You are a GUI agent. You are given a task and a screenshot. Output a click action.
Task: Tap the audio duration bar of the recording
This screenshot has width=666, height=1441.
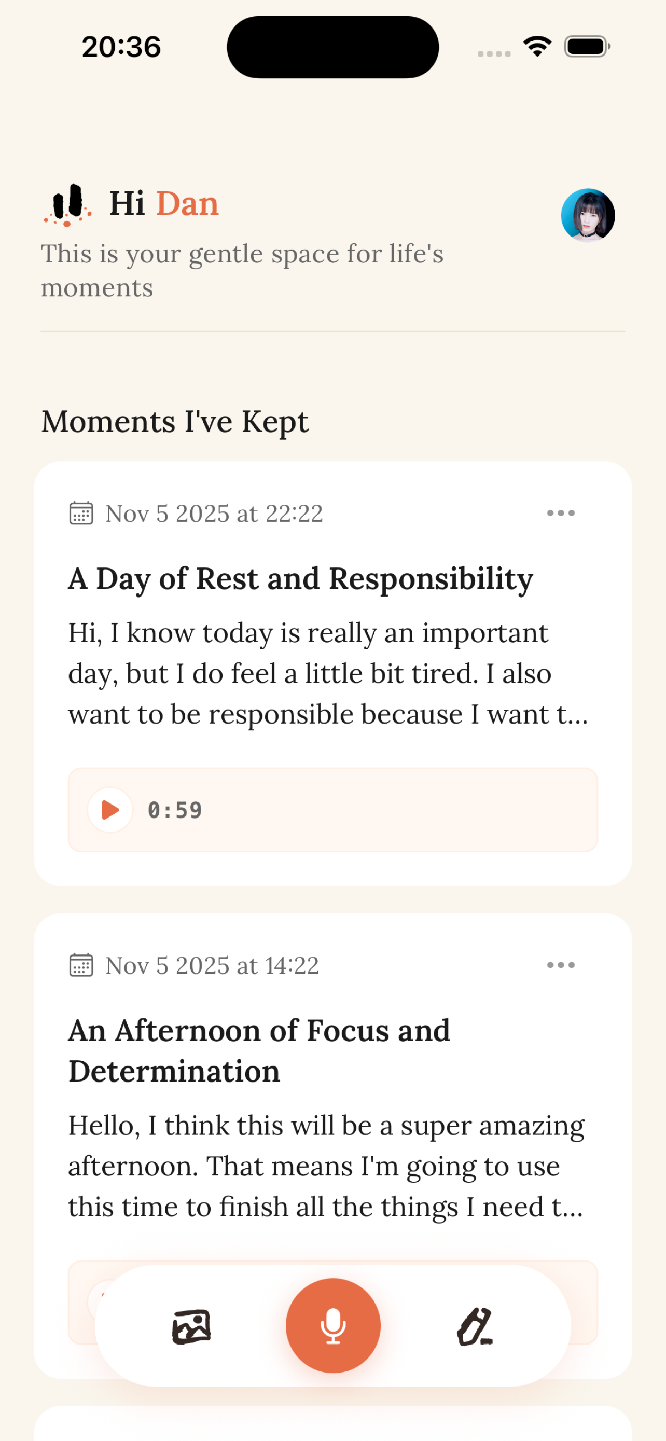(332, 809)
